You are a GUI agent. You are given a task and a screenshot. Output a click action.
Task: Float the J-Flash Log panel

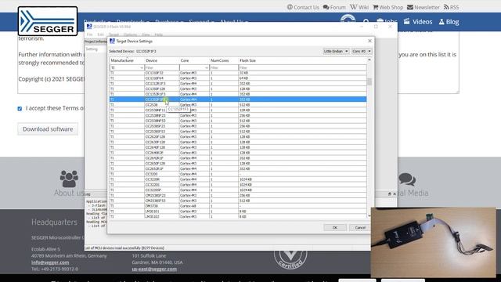point(390,193)
